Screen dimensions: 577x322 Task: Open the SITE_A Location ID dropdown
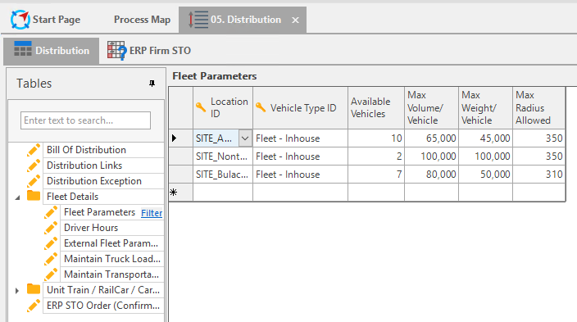[x=245, y=138]
